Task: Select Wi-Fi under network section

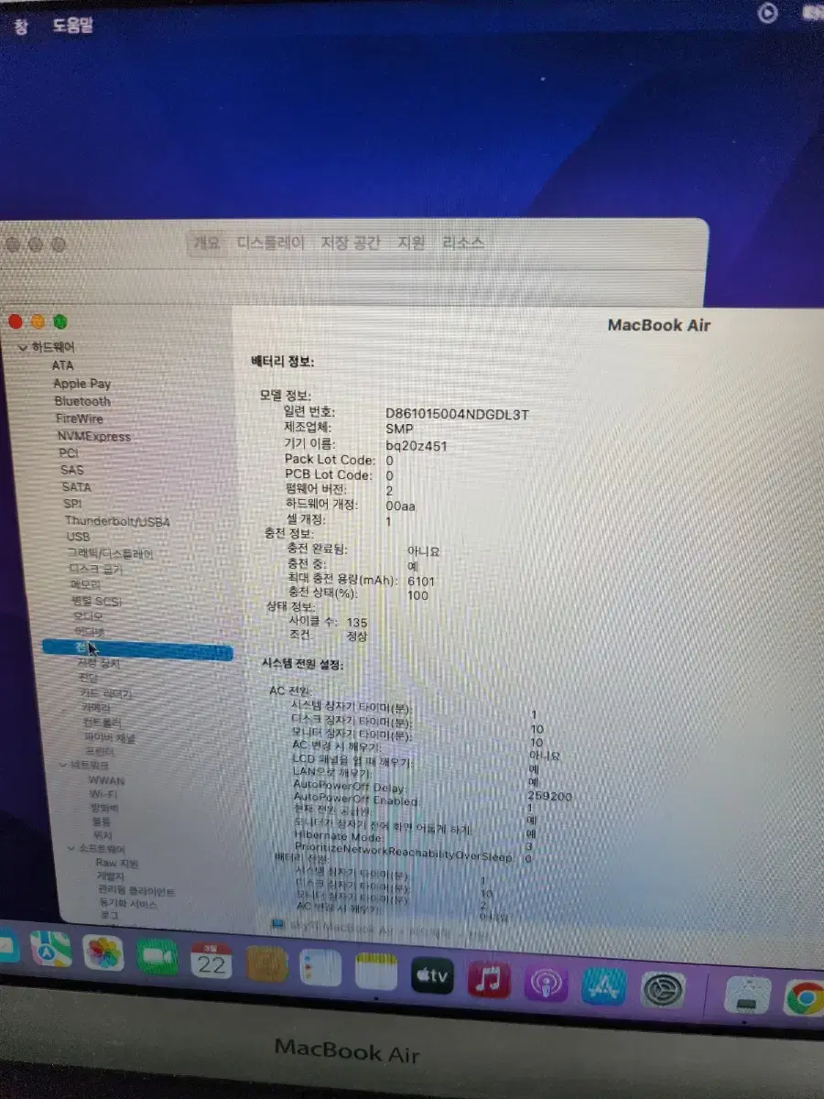Action: point(103,794)
